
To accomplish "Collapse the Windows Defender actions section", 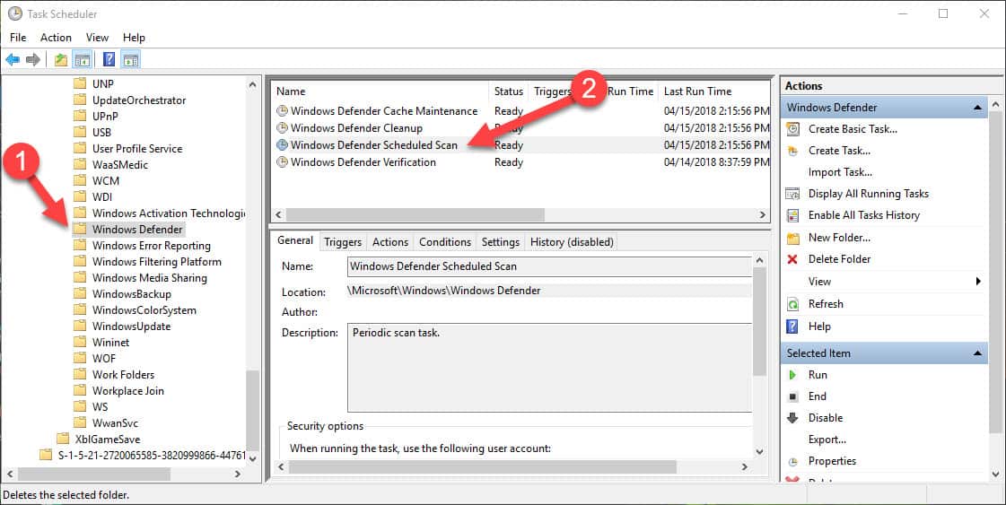I will tap(977, 108).
